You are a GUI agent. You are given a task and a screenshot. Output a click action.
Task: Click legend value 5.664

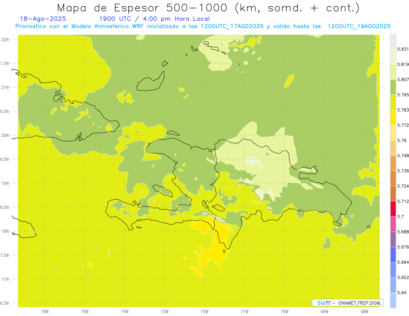tap(403, 262)
